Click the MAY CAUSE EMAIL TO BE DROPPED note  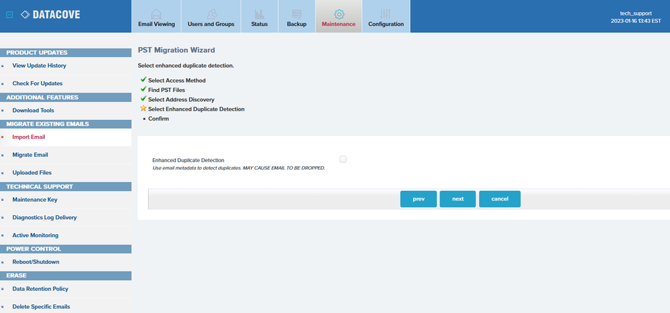[x=283, y=168]
